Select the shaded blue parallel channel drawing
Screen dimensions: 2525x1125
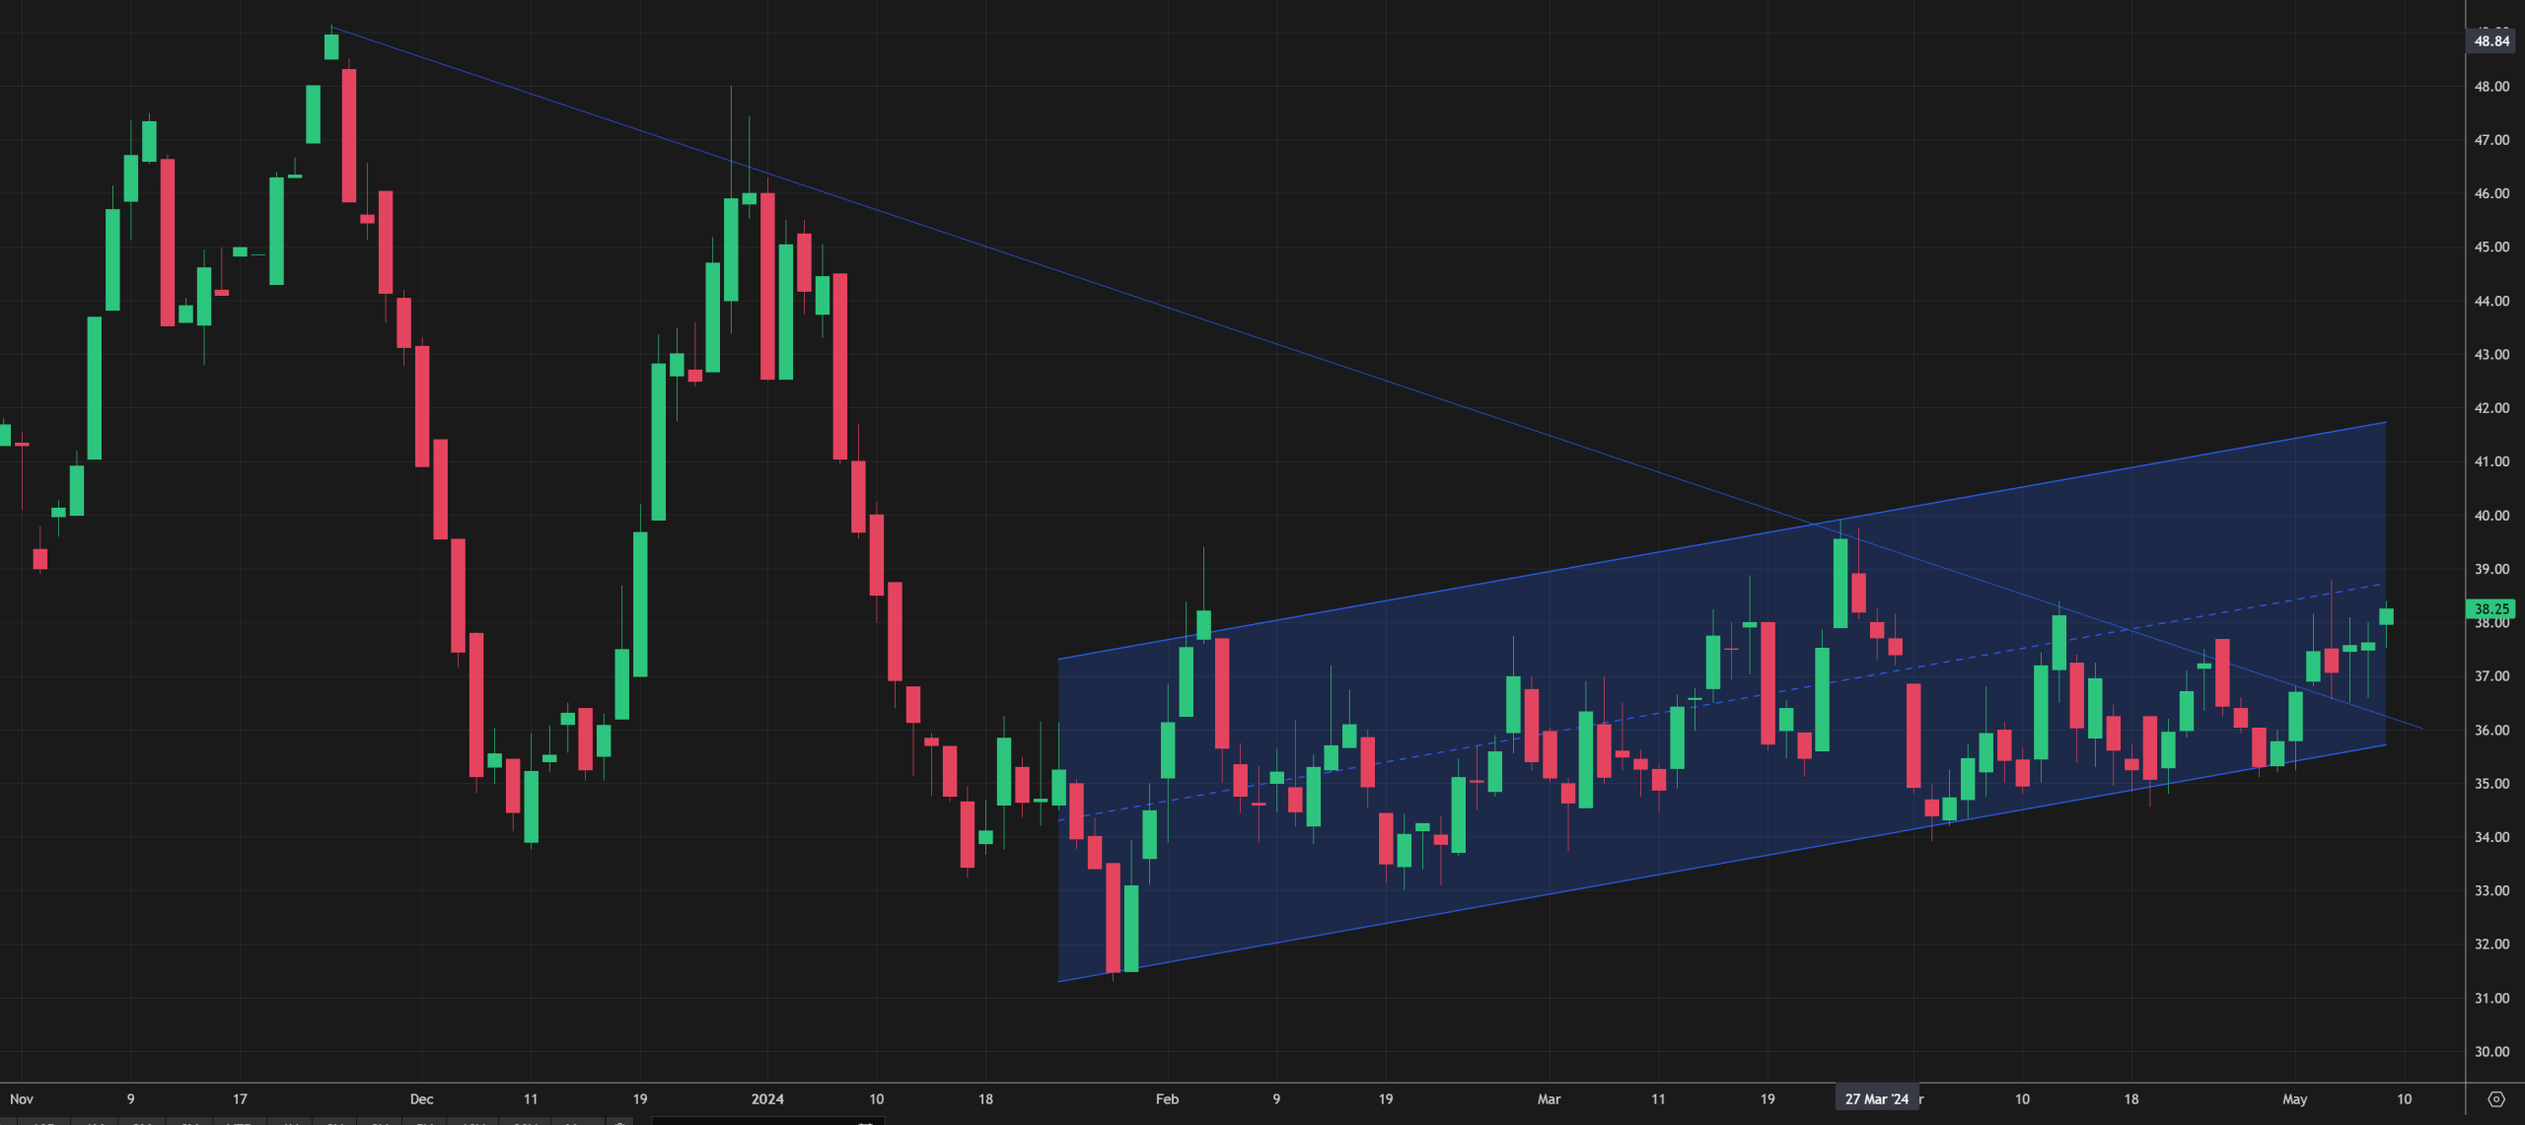(1721, 702)
